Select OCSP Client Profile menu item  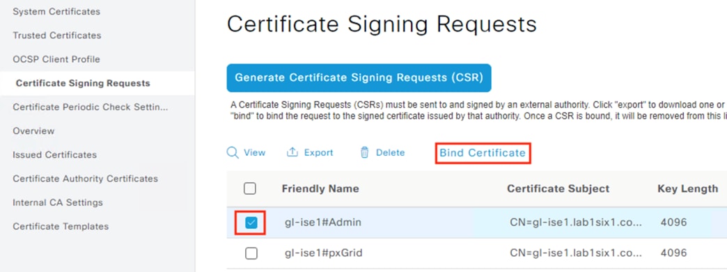[x=56, y=59]
